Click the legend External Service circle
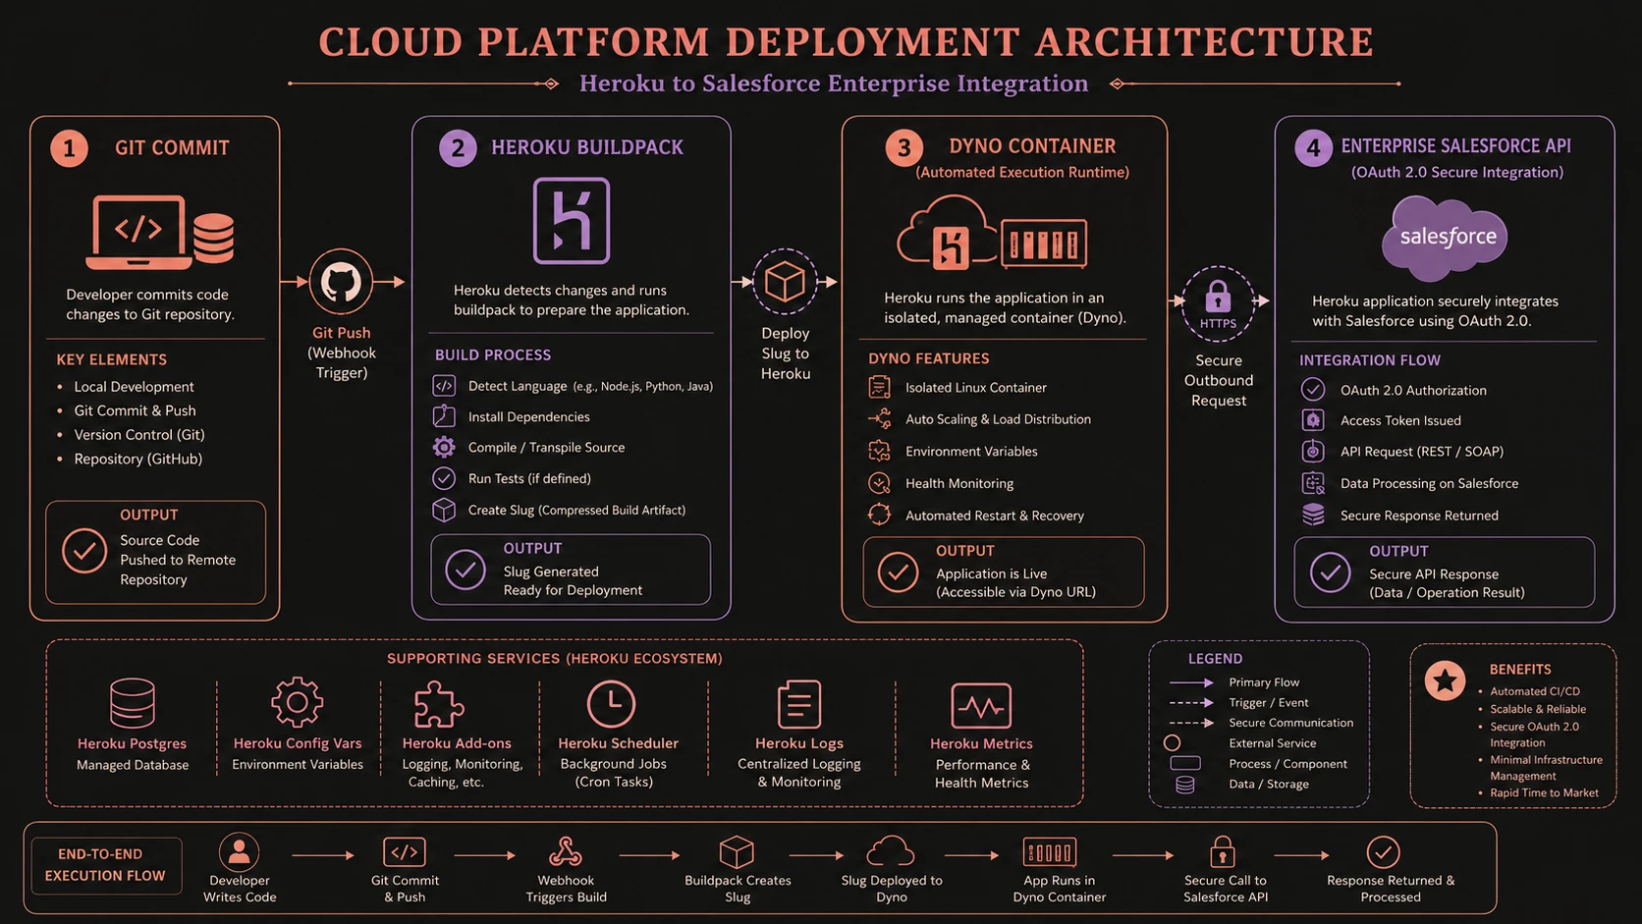 pyautogui.click(x=1172, y=742)
